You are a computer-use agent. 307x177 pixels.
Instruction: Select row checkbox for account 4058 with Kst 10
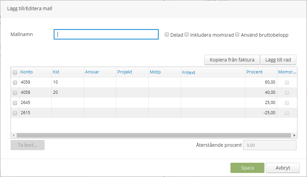click(15, 83)
